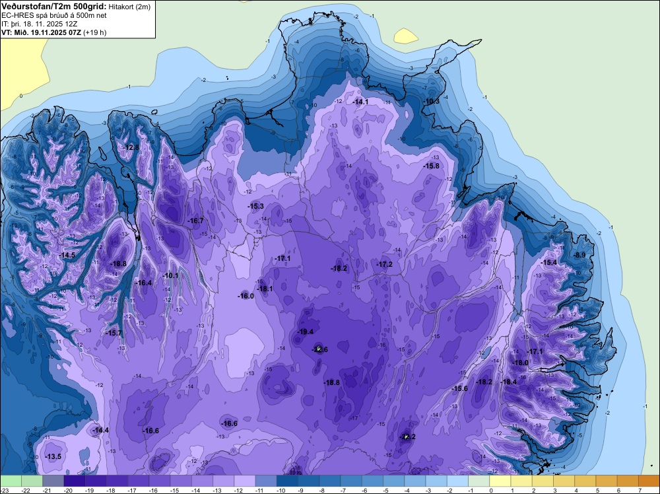660x494 pixels.
Task: Click the map title 'Veðurstofan/T2m 500grid:'
Action: pyautogui.click(x=54, y=7)
